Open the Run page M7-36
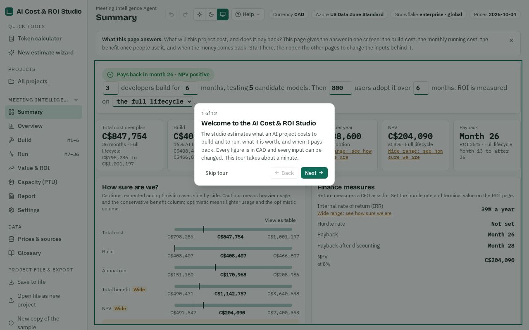Viewport: 529px width, 330px height. pos(43,154)
